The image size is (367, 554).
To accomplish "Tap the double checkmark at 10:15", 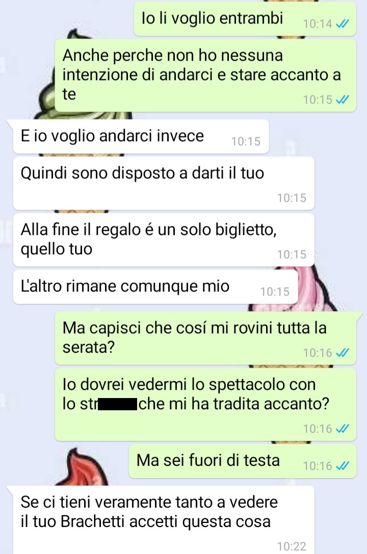I will pos(342,99).
